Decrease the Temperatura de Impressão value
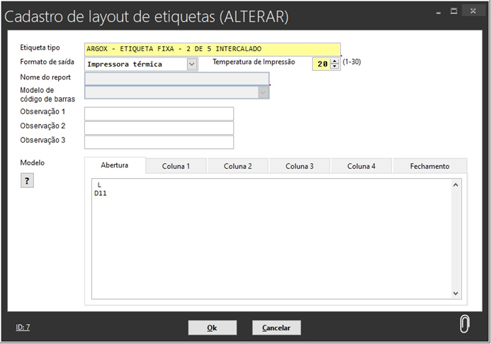Viewport: 491px width, 344px height. (334, 67)
